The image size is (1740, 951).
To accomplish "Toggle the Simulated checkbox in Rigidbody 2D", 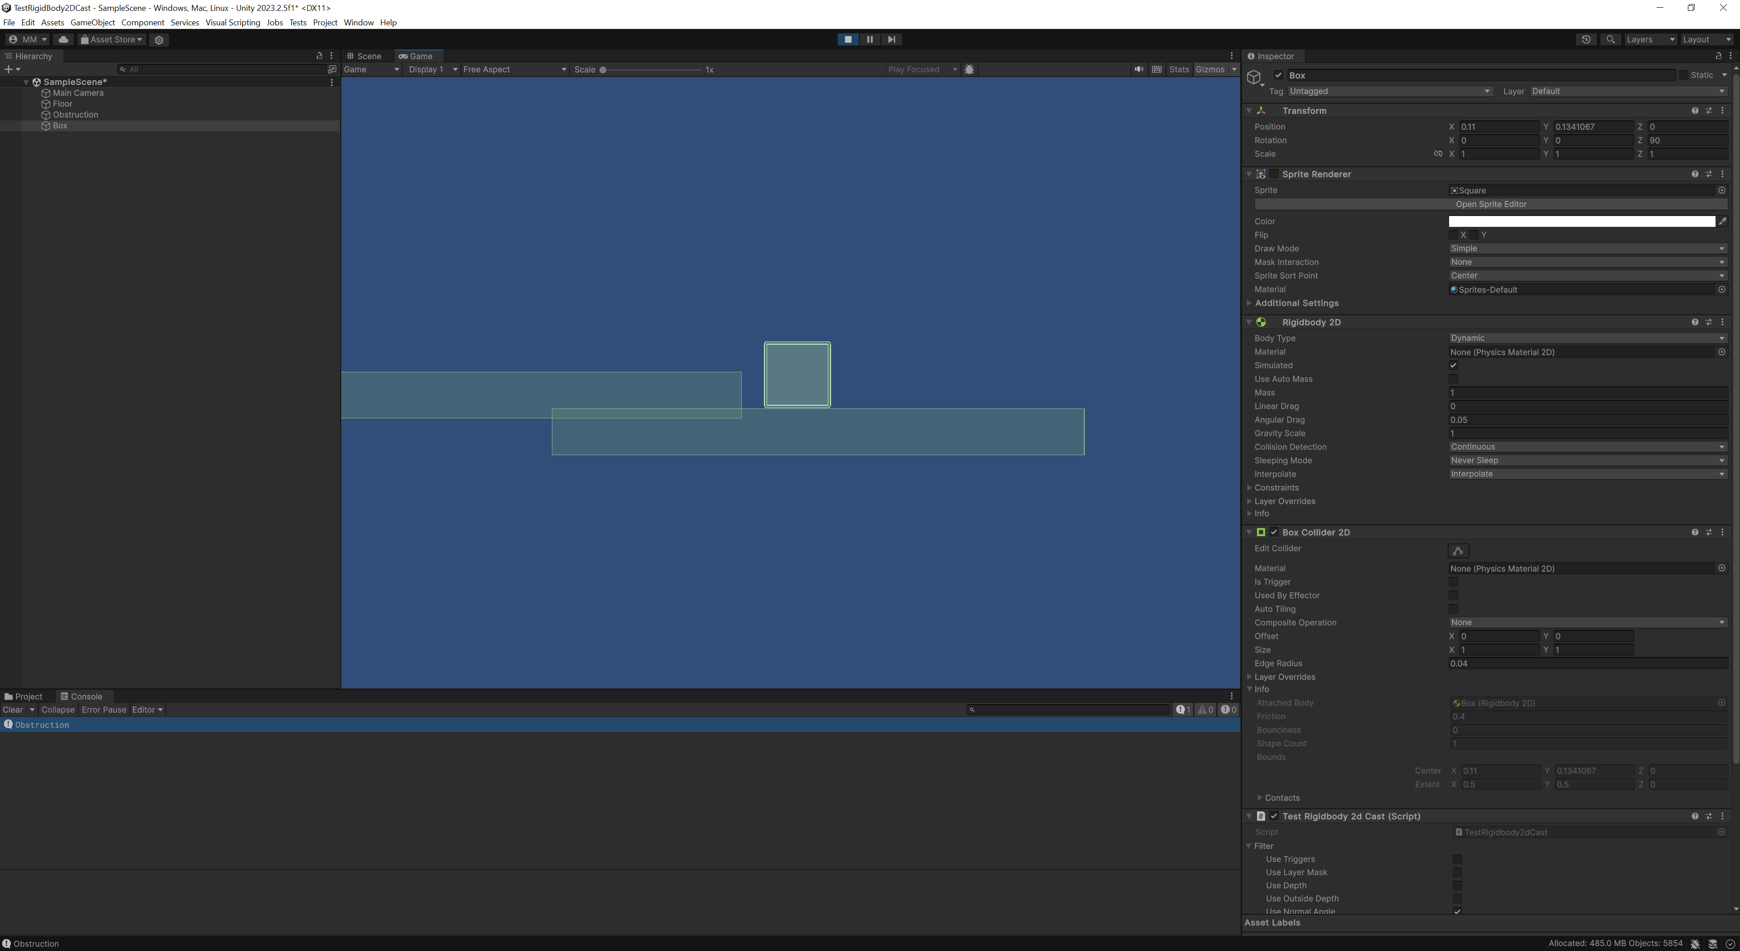I will click(1454, 365).
